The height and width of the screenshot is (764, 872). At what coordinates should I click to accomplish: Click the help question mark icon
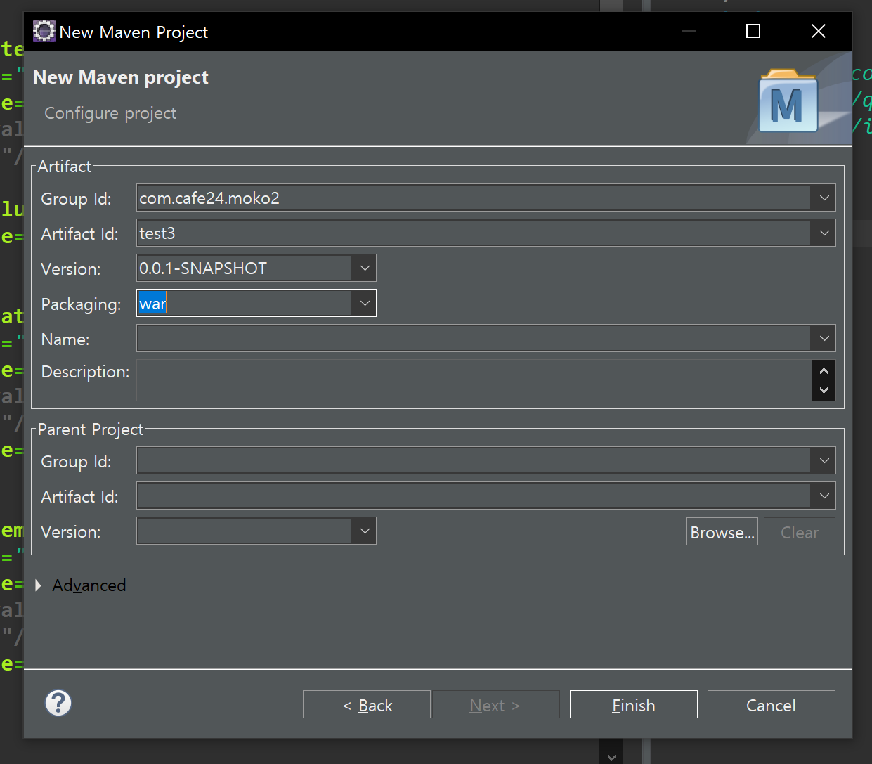coord(58,703)
